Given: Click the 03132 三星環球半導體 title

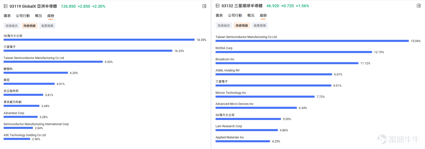Looking at the screenshot, I should (x=242, y=6).
